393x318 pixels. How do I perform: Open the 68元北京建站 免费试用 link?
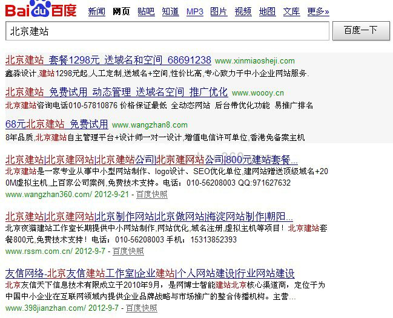[56, 124]
